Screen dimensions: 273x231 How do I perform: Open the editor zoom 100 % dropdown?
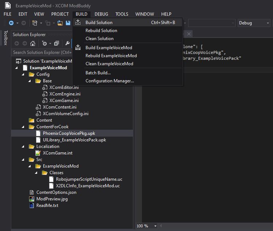(x=155, y=226)
